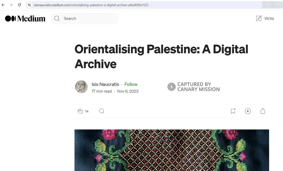Share this story via share icon
The width and height of the screenshot is (283, 171).
click(x=263, y=111)
